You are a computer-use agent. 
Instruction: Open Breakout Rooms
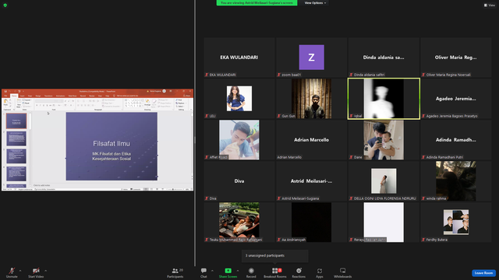point(275,273)
